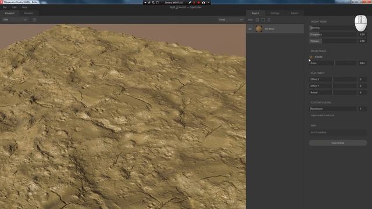Open the dropdown left of the Add label
372x209 pixels.
point(230,20)
